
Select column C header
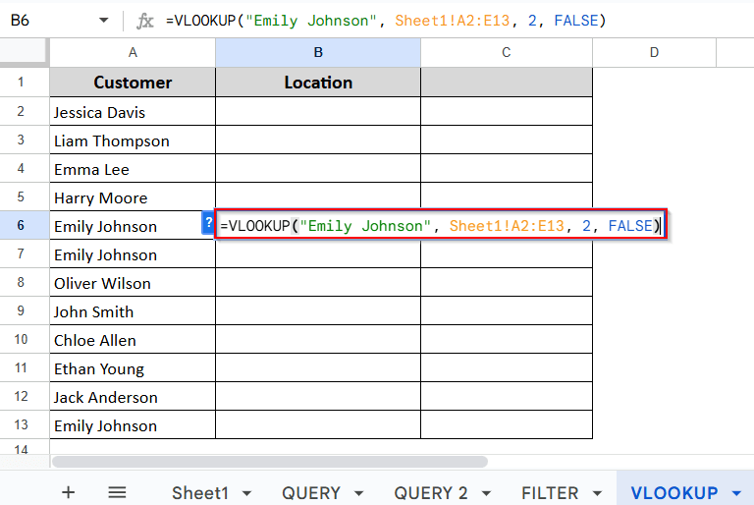[507, 52]
